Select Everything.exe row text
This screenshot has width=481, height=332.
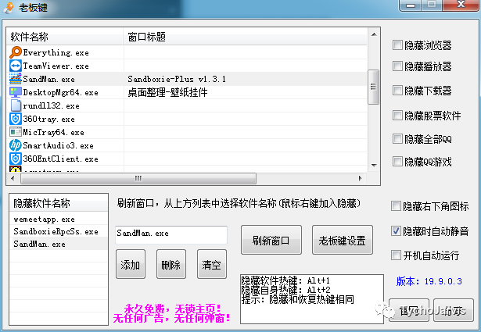tap(56, 52)
